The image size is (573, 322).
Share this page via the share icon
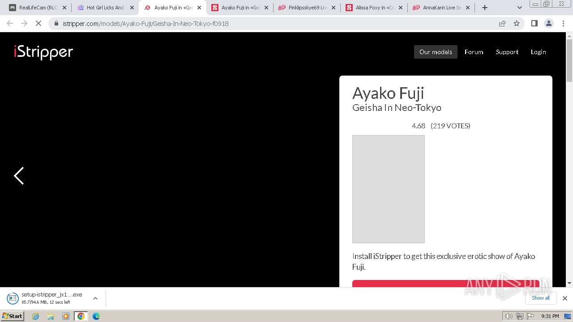point(502,23)
